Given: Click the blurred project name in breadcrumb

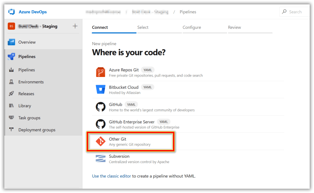Looking at the screenshot, I should [150, 12].
